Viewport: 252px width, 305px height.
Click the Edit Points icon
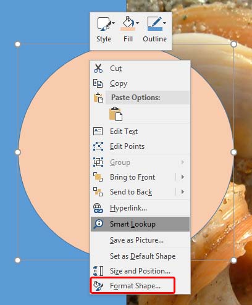pyautogui.click(x=98, y=146)
